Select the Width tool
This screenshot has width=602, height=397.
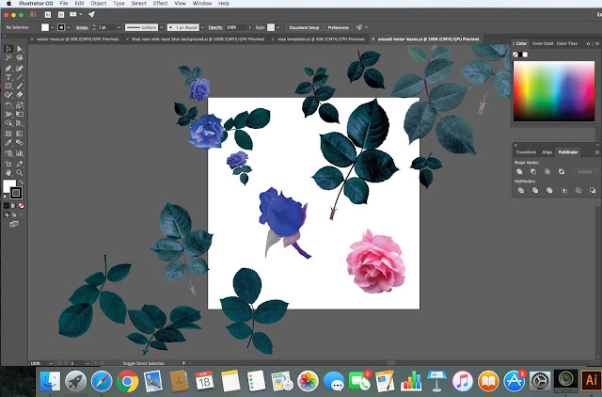8,114
